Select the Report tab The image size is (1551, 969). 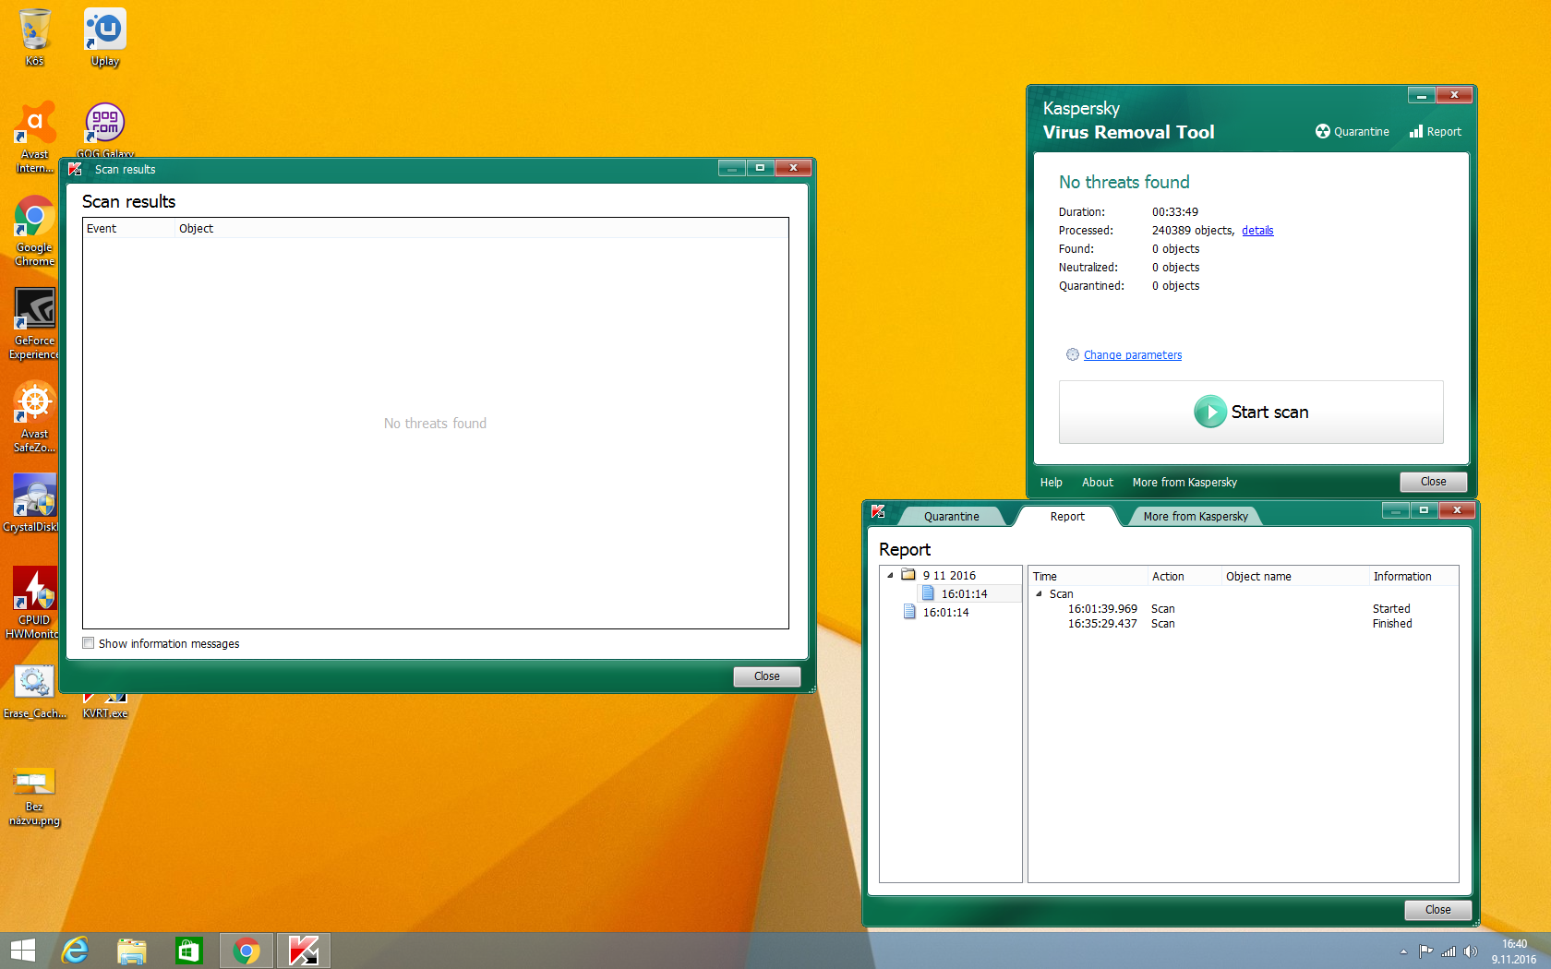1067,516
